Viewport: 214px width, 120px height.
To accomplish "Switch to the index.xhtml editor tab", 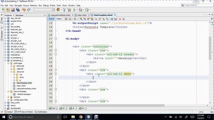I will pos(82,15).
